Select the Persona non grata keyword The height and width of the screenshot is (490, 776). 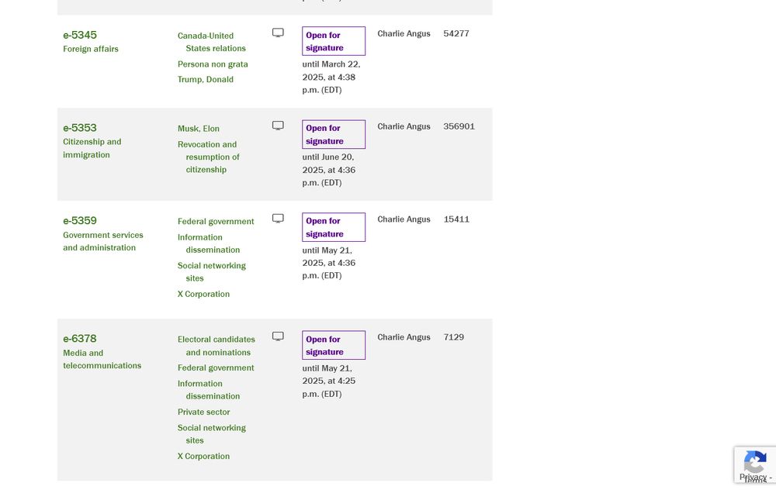pyautogui.click(x=213, y=64)
